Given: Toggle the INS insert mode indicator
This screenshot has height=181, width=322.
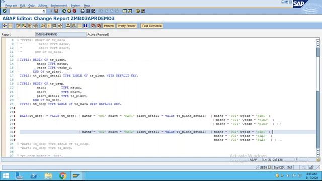Looking at the screenshot, I should pos(290,167).
